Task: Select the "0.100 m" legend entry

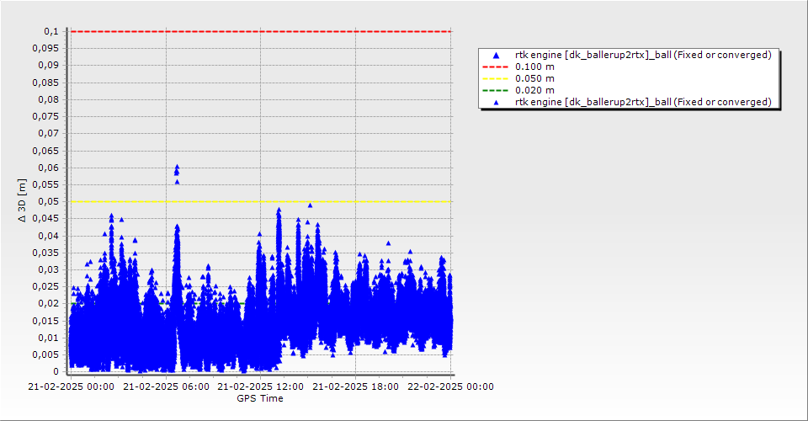Action: tap(534, 67)
